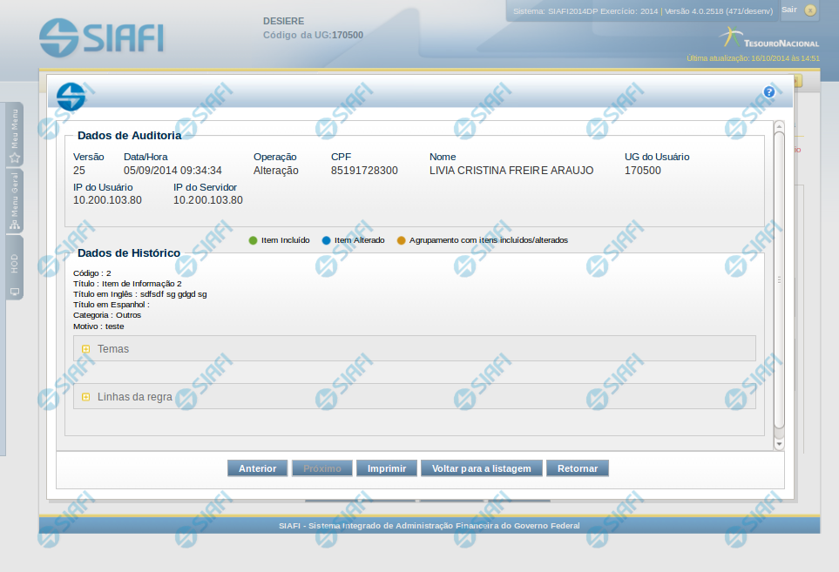Expand the Temas section
Image resolution: width=839 pixels, height=572 pixels.
tap(86, 349)
